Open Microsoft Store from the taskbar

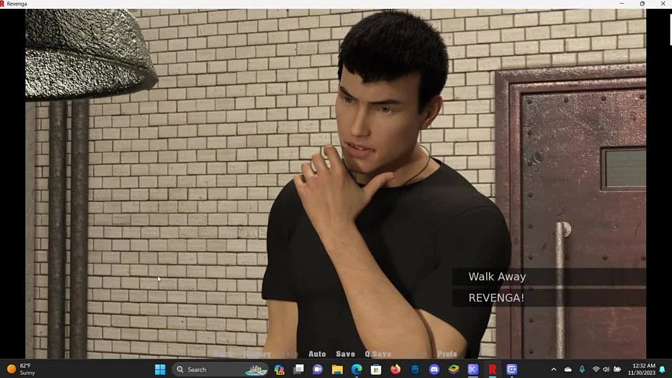[x=376, y=370]
